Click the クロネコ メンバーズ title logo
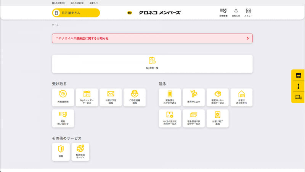Image resolution: width=305 pixels, height=172 pixels. coord(160,13)
